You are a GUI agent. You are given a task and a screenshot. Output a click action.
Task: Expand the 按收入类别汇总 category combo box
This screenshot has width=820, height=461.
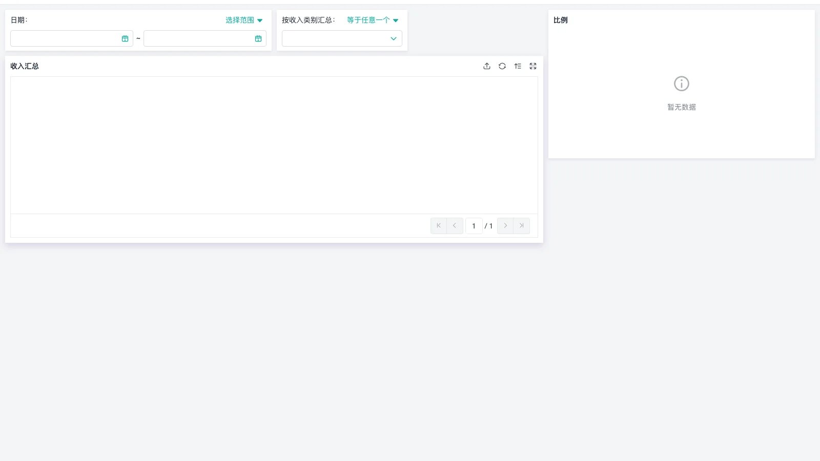(342, 38)
